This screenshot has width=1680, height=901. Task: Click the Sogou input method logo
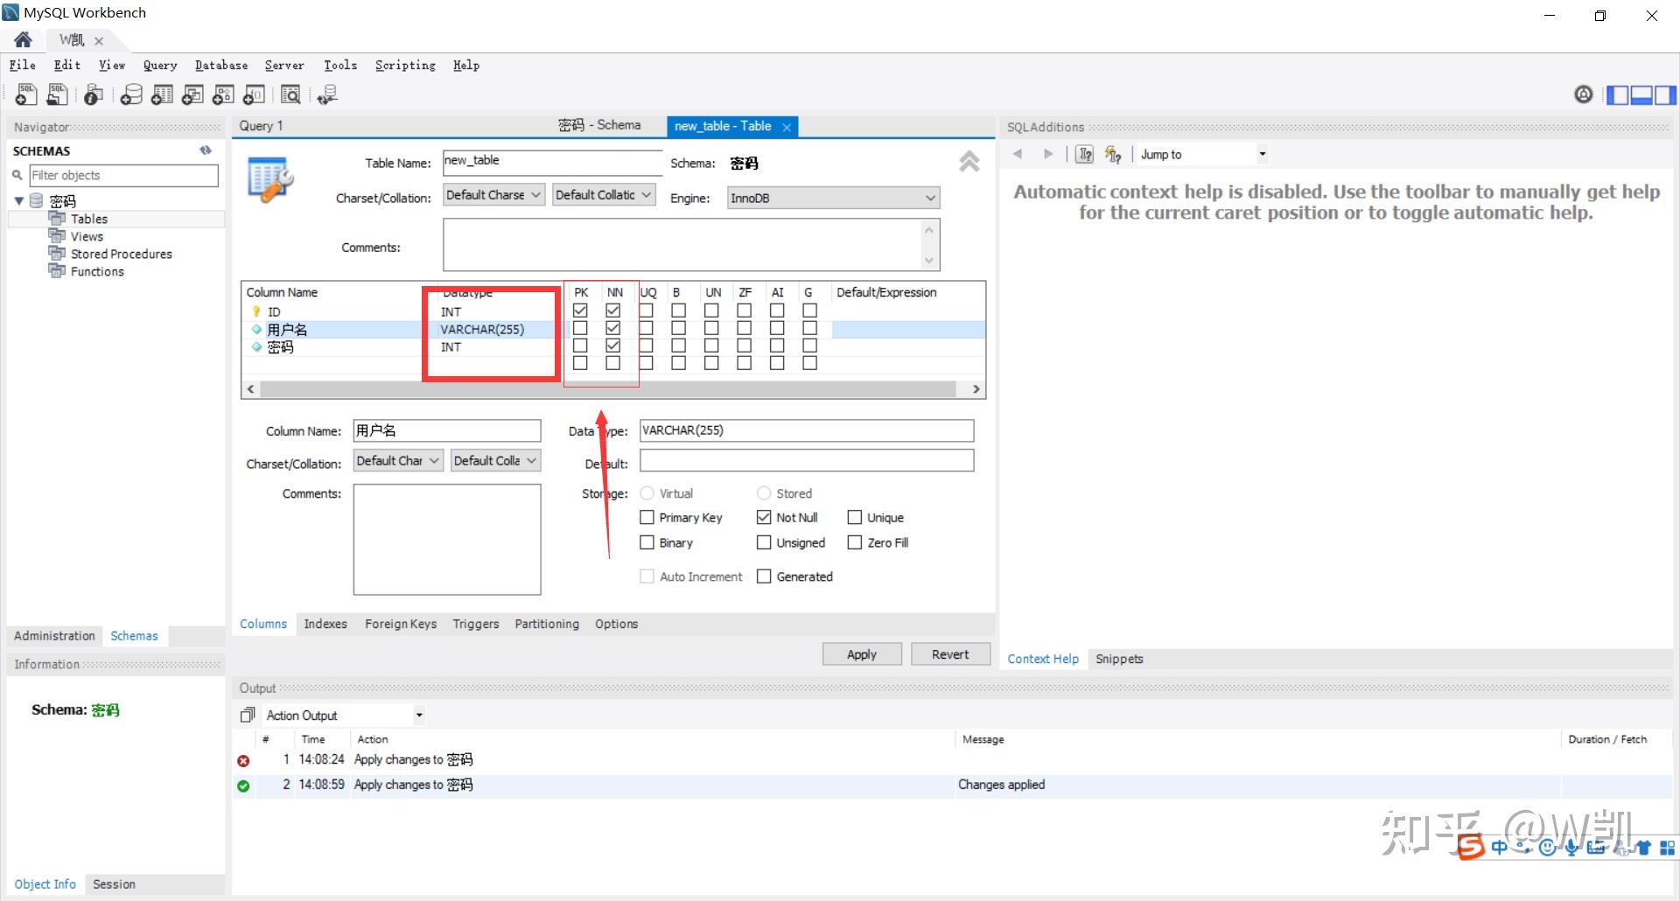click(x=1471, y=847)
